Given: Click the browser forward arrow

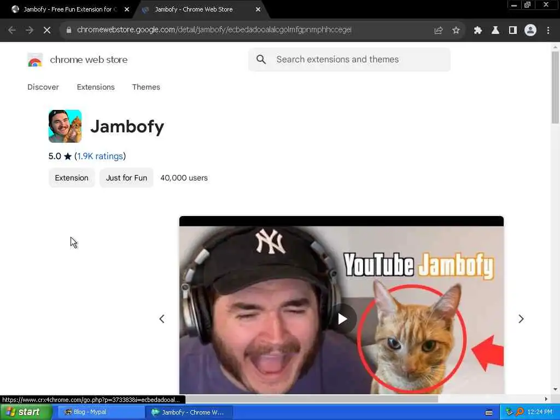Looking at the screenshot, I should [30, 31].
